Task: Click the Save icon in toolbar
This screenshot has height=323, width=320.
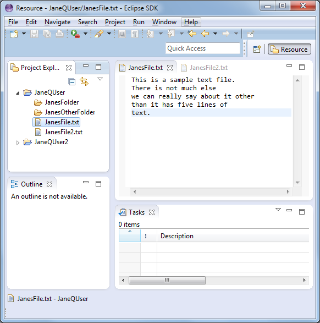Action: coord(35,34)
